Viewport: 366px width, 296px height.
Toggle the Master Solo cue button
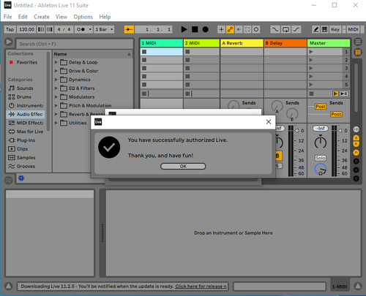click(321, 158)
